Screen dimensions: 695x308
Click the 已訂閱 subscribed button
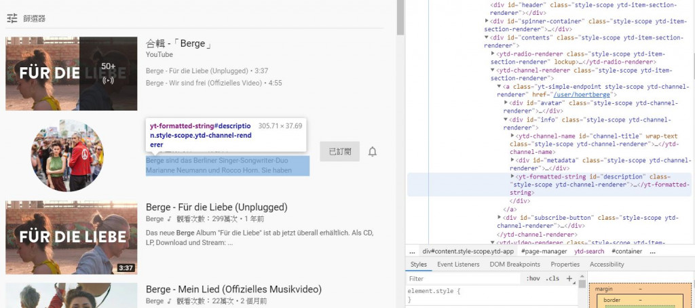coord(339,151)
